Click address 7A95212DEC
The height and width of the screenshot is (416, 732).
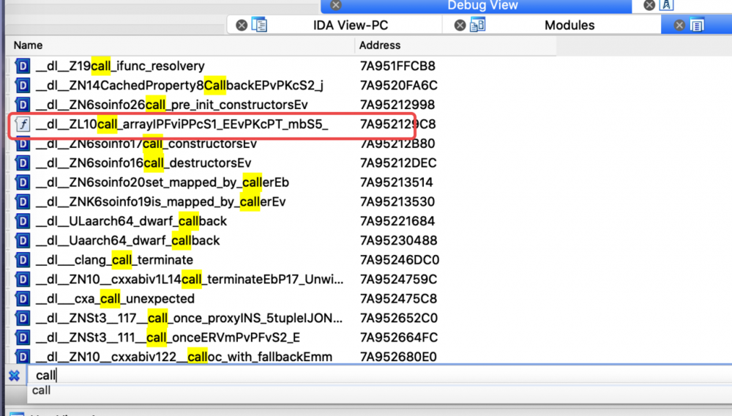pyautogui.click(x=398, y=163)
